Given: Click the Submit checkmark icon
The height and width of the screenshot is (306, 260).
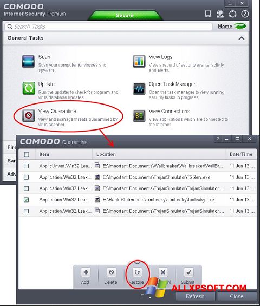Looking at the screenshot, I should coord(188,272).
